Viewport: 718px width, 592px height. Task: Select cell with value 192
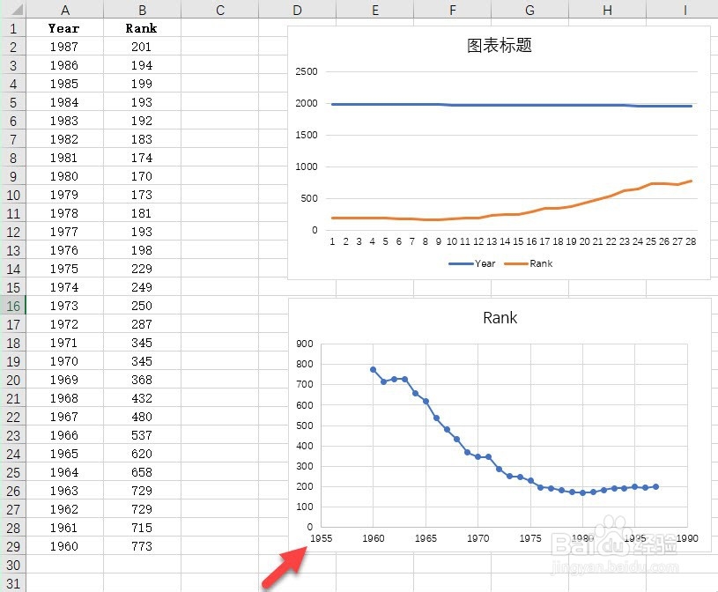coord(142,121)
